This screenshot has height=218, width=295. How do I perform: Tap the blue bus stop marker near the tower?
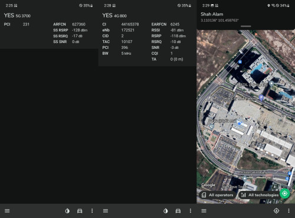click(x=240, y=62)
